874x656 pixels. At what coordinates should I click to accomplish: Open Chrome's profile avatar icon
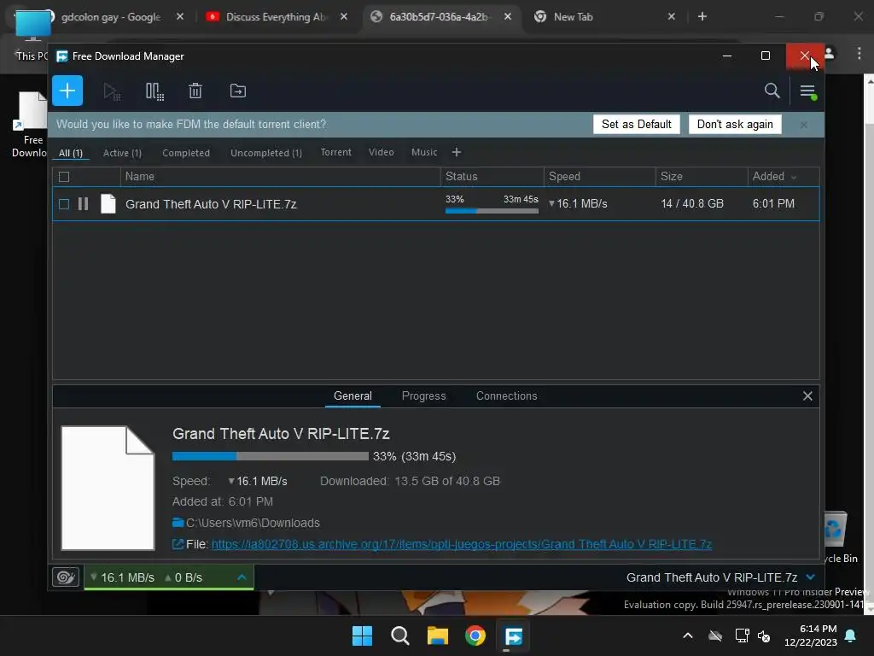(x=830, y=53)
